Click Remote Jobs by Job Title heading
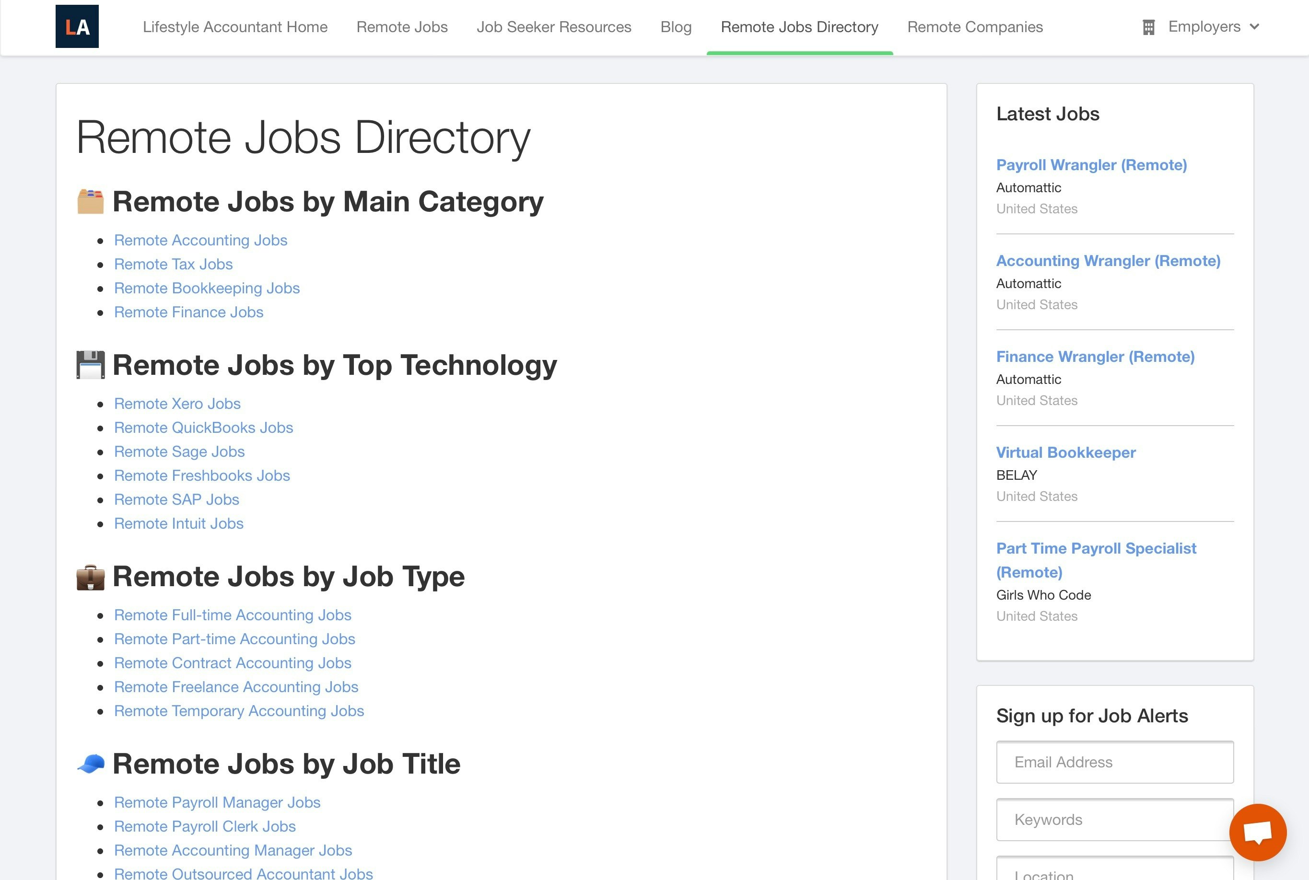This screenshot has height=880, width=1309. point(286,764)
